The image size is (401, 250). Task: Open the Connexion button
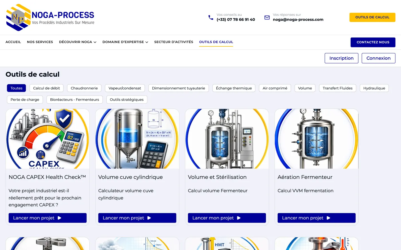[x=378, y=58]
